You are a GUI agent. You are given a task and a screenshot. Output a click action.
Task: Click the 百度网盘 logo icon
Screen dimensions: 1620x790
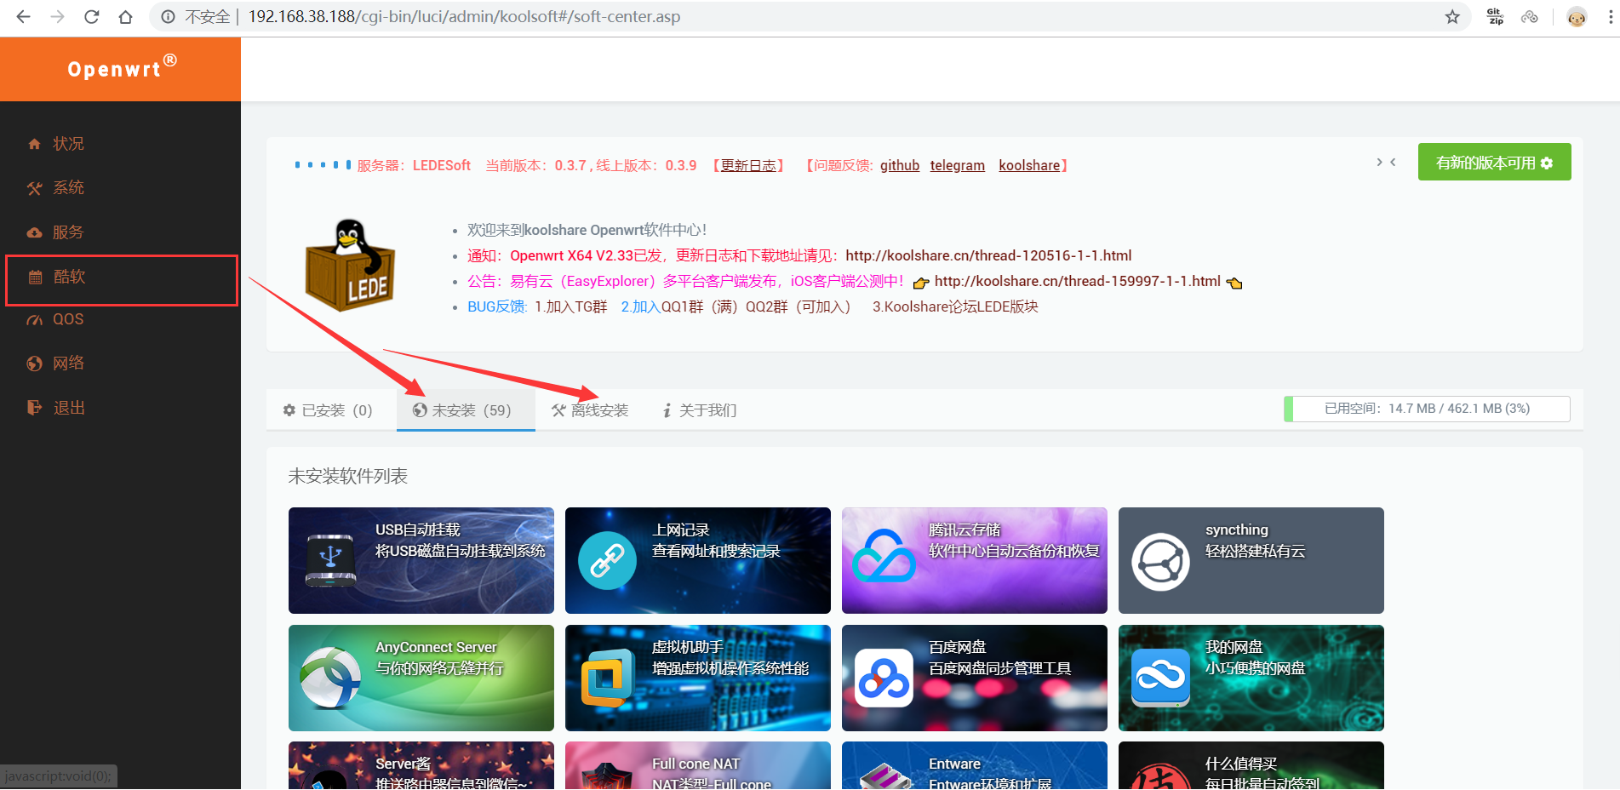tap(884, 678)
